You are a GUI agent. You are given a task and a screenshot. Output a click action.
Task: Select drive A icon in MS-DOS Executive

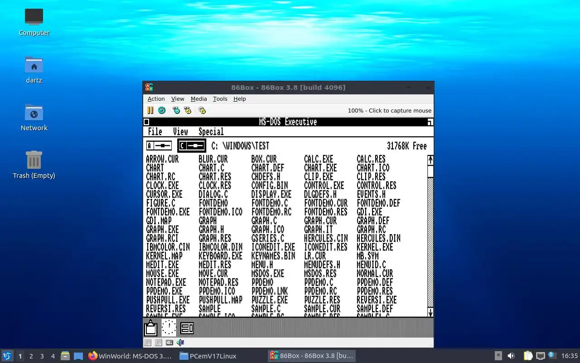tap(159, 146)
